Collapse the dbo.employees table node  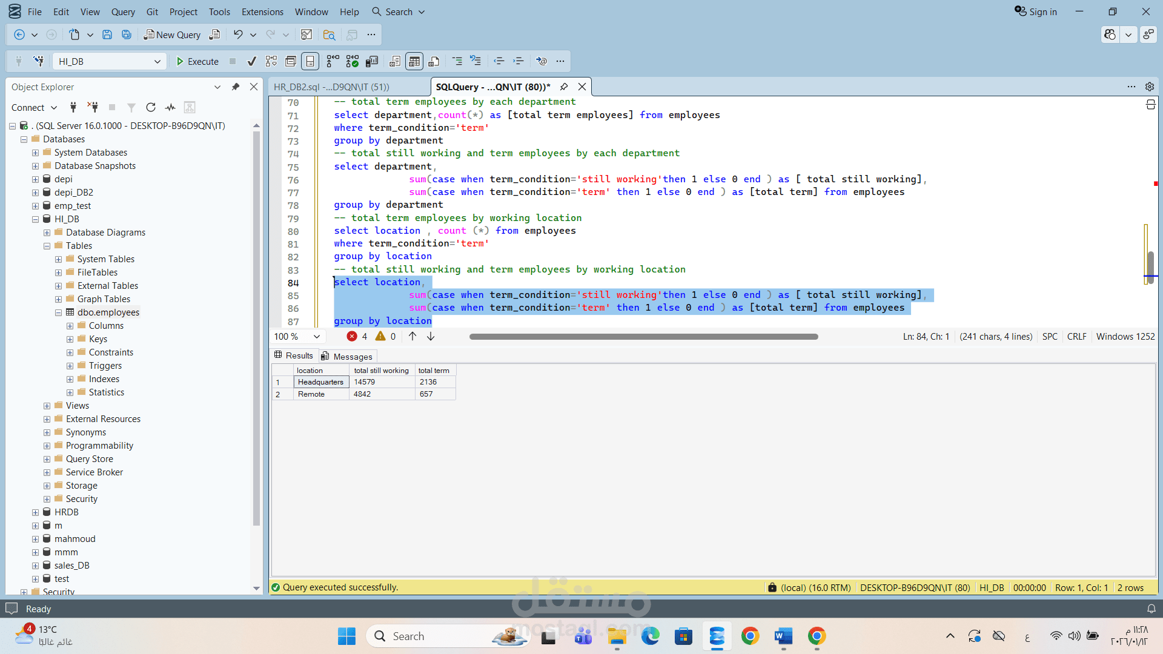(x=59, y=312)
